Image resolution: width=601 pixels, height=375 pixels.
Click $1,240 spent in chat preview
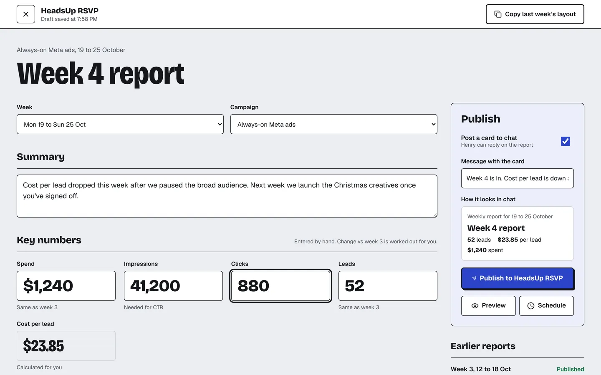(x=485, y=250)
